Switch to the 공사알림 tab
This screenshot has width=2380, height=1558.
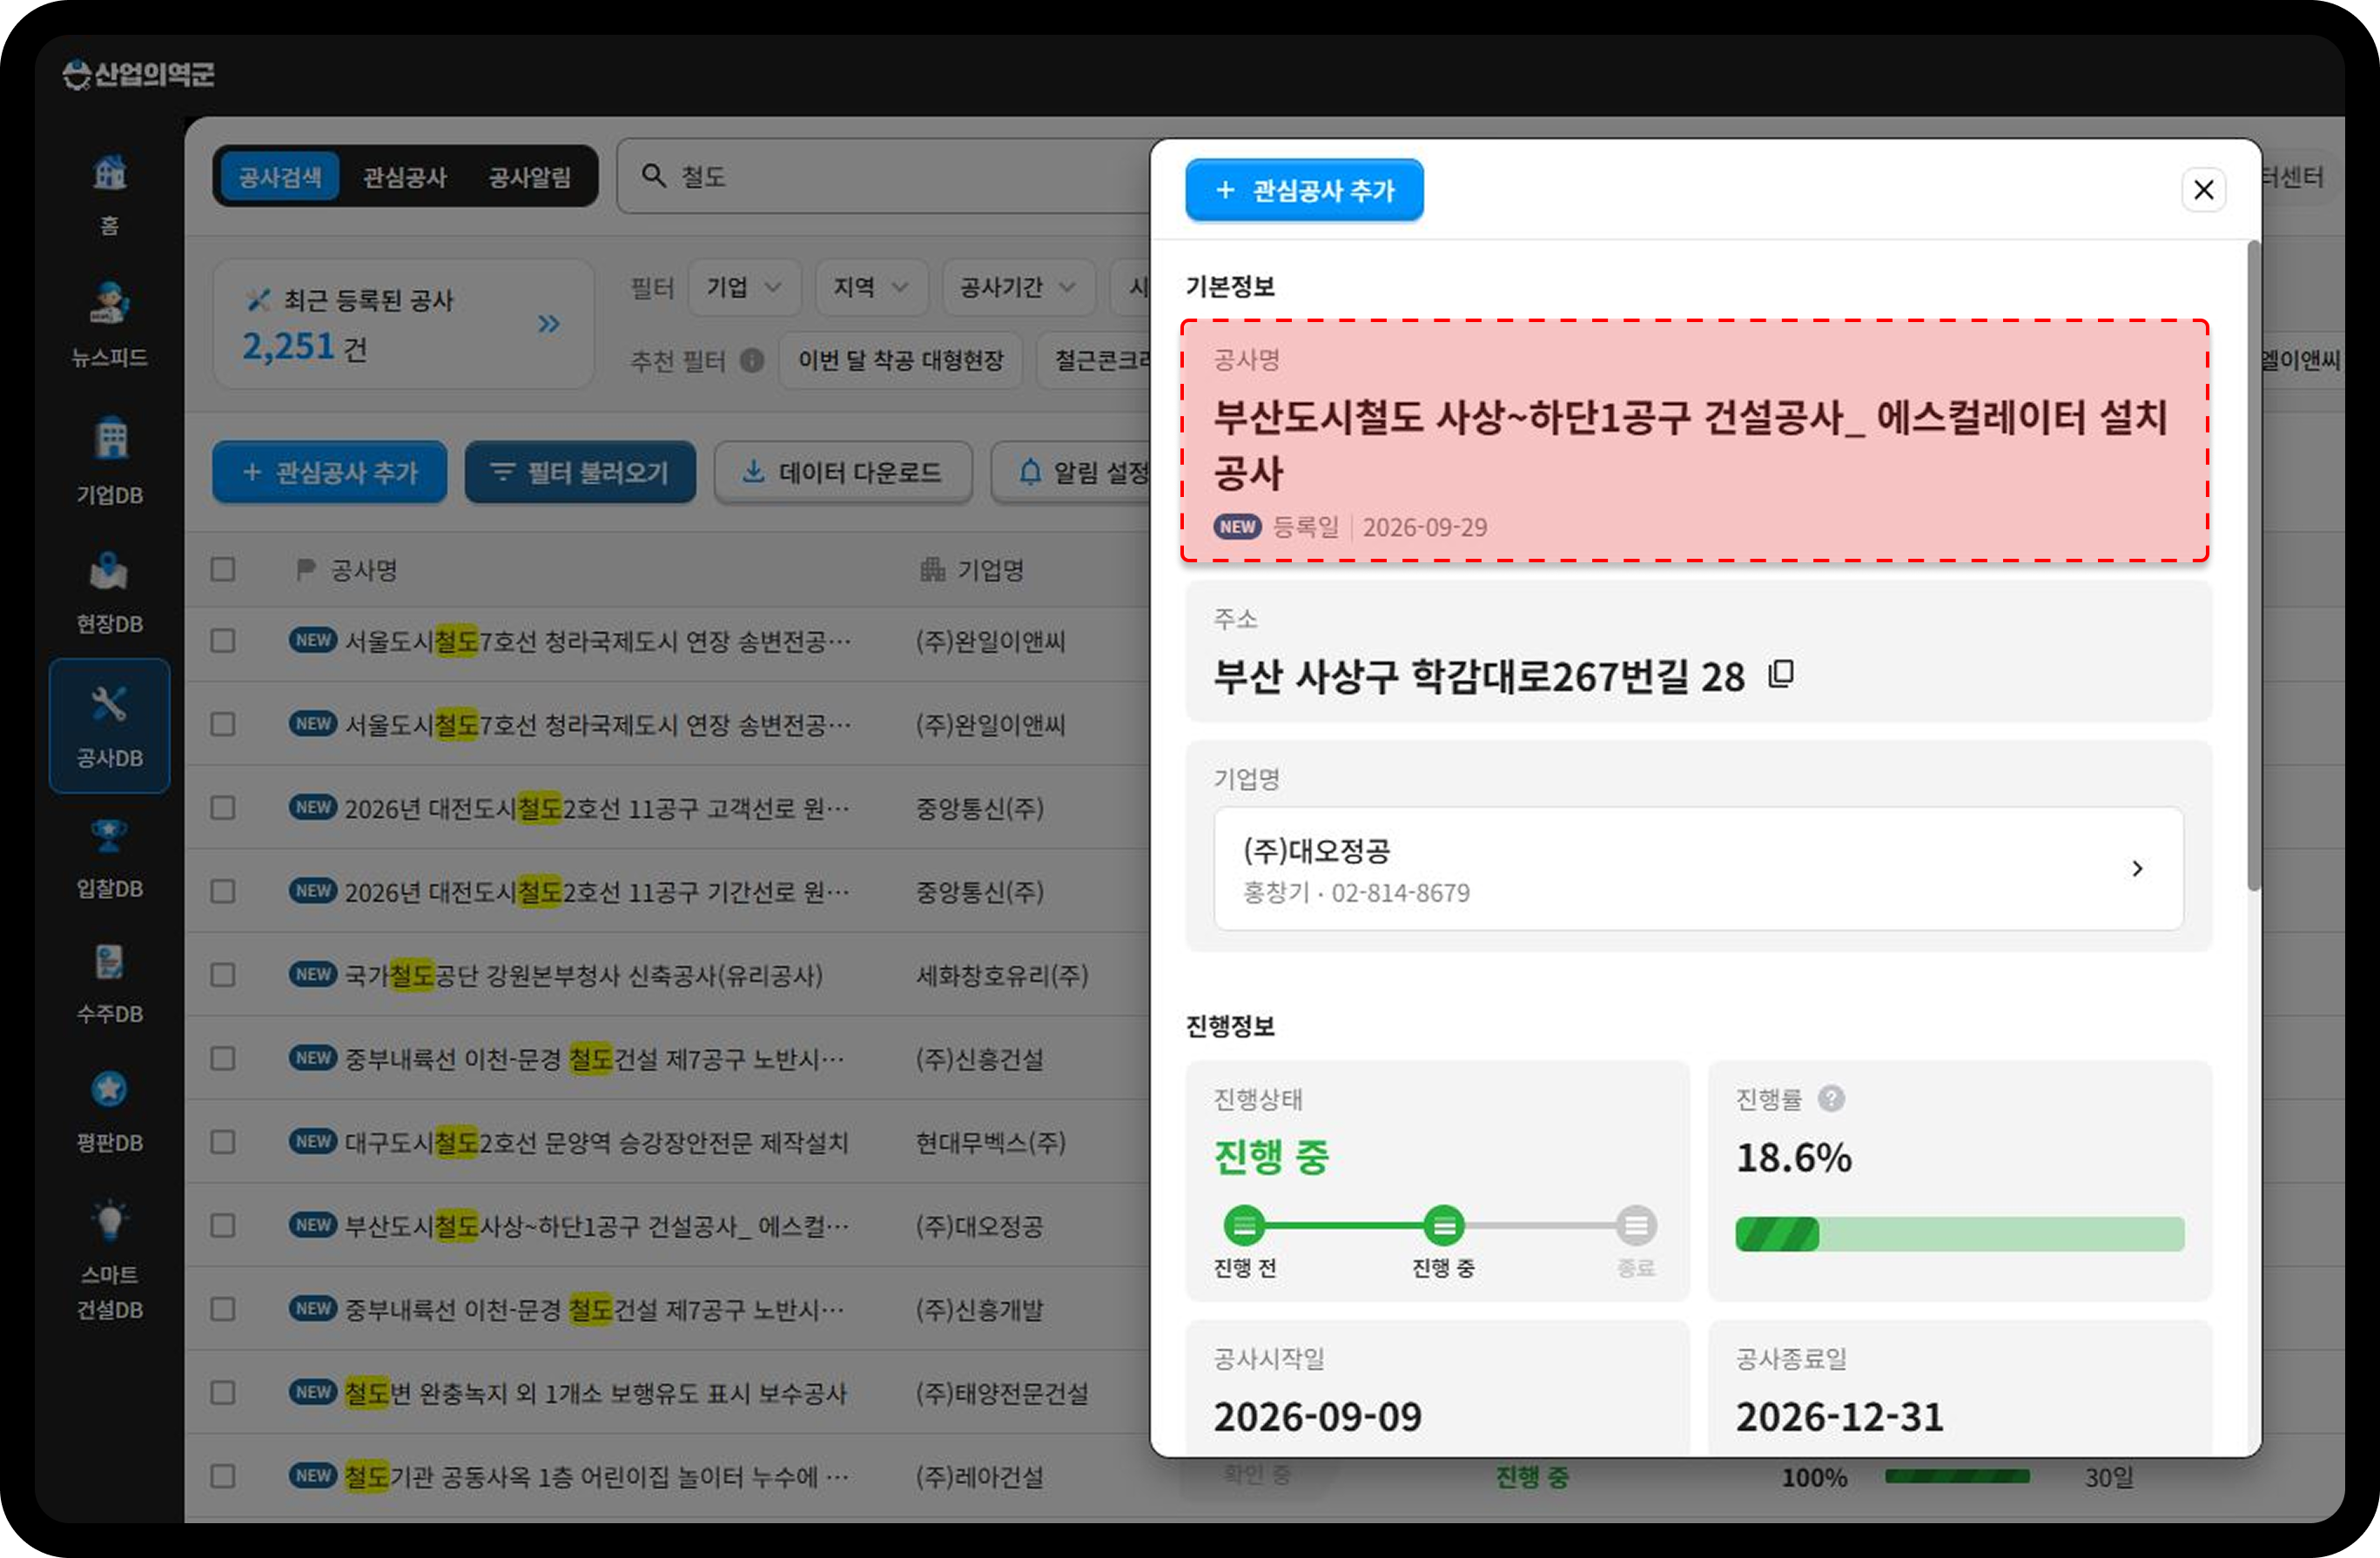coord(530,177)
